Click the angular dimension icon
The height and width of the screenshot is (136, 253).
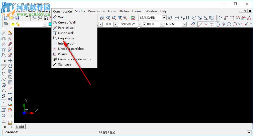tap(205, 18)
